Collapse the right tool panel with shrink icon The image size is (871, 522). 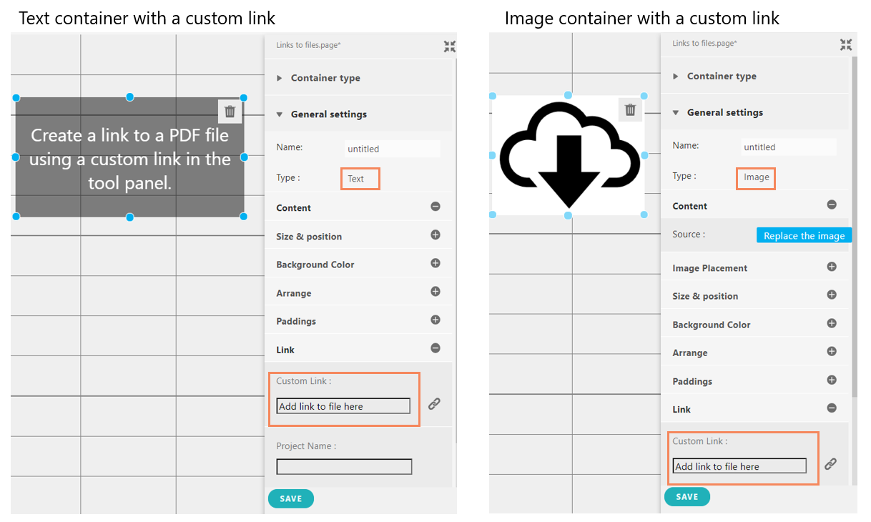(x=846, y=44)
